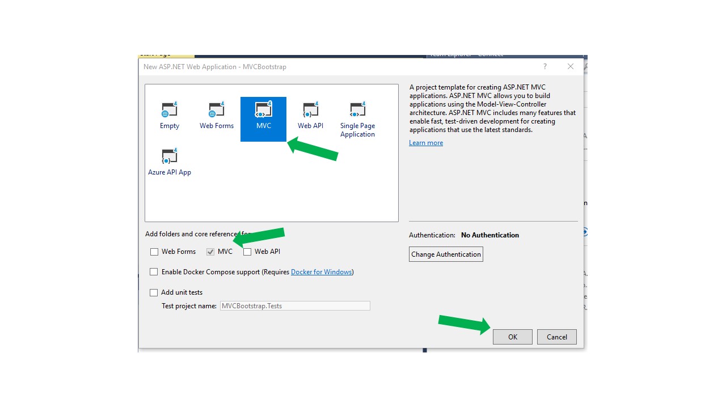Screen dimensions: 726x408
Task: Close the New ASP.NET Web Application dialog
Action: tap(571, 67)
